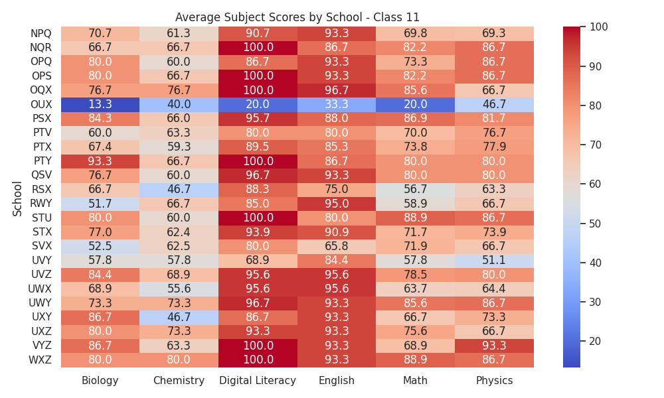
Task: Select the PTY Biology cell with 93.3
Action: (x=100, y=161)
